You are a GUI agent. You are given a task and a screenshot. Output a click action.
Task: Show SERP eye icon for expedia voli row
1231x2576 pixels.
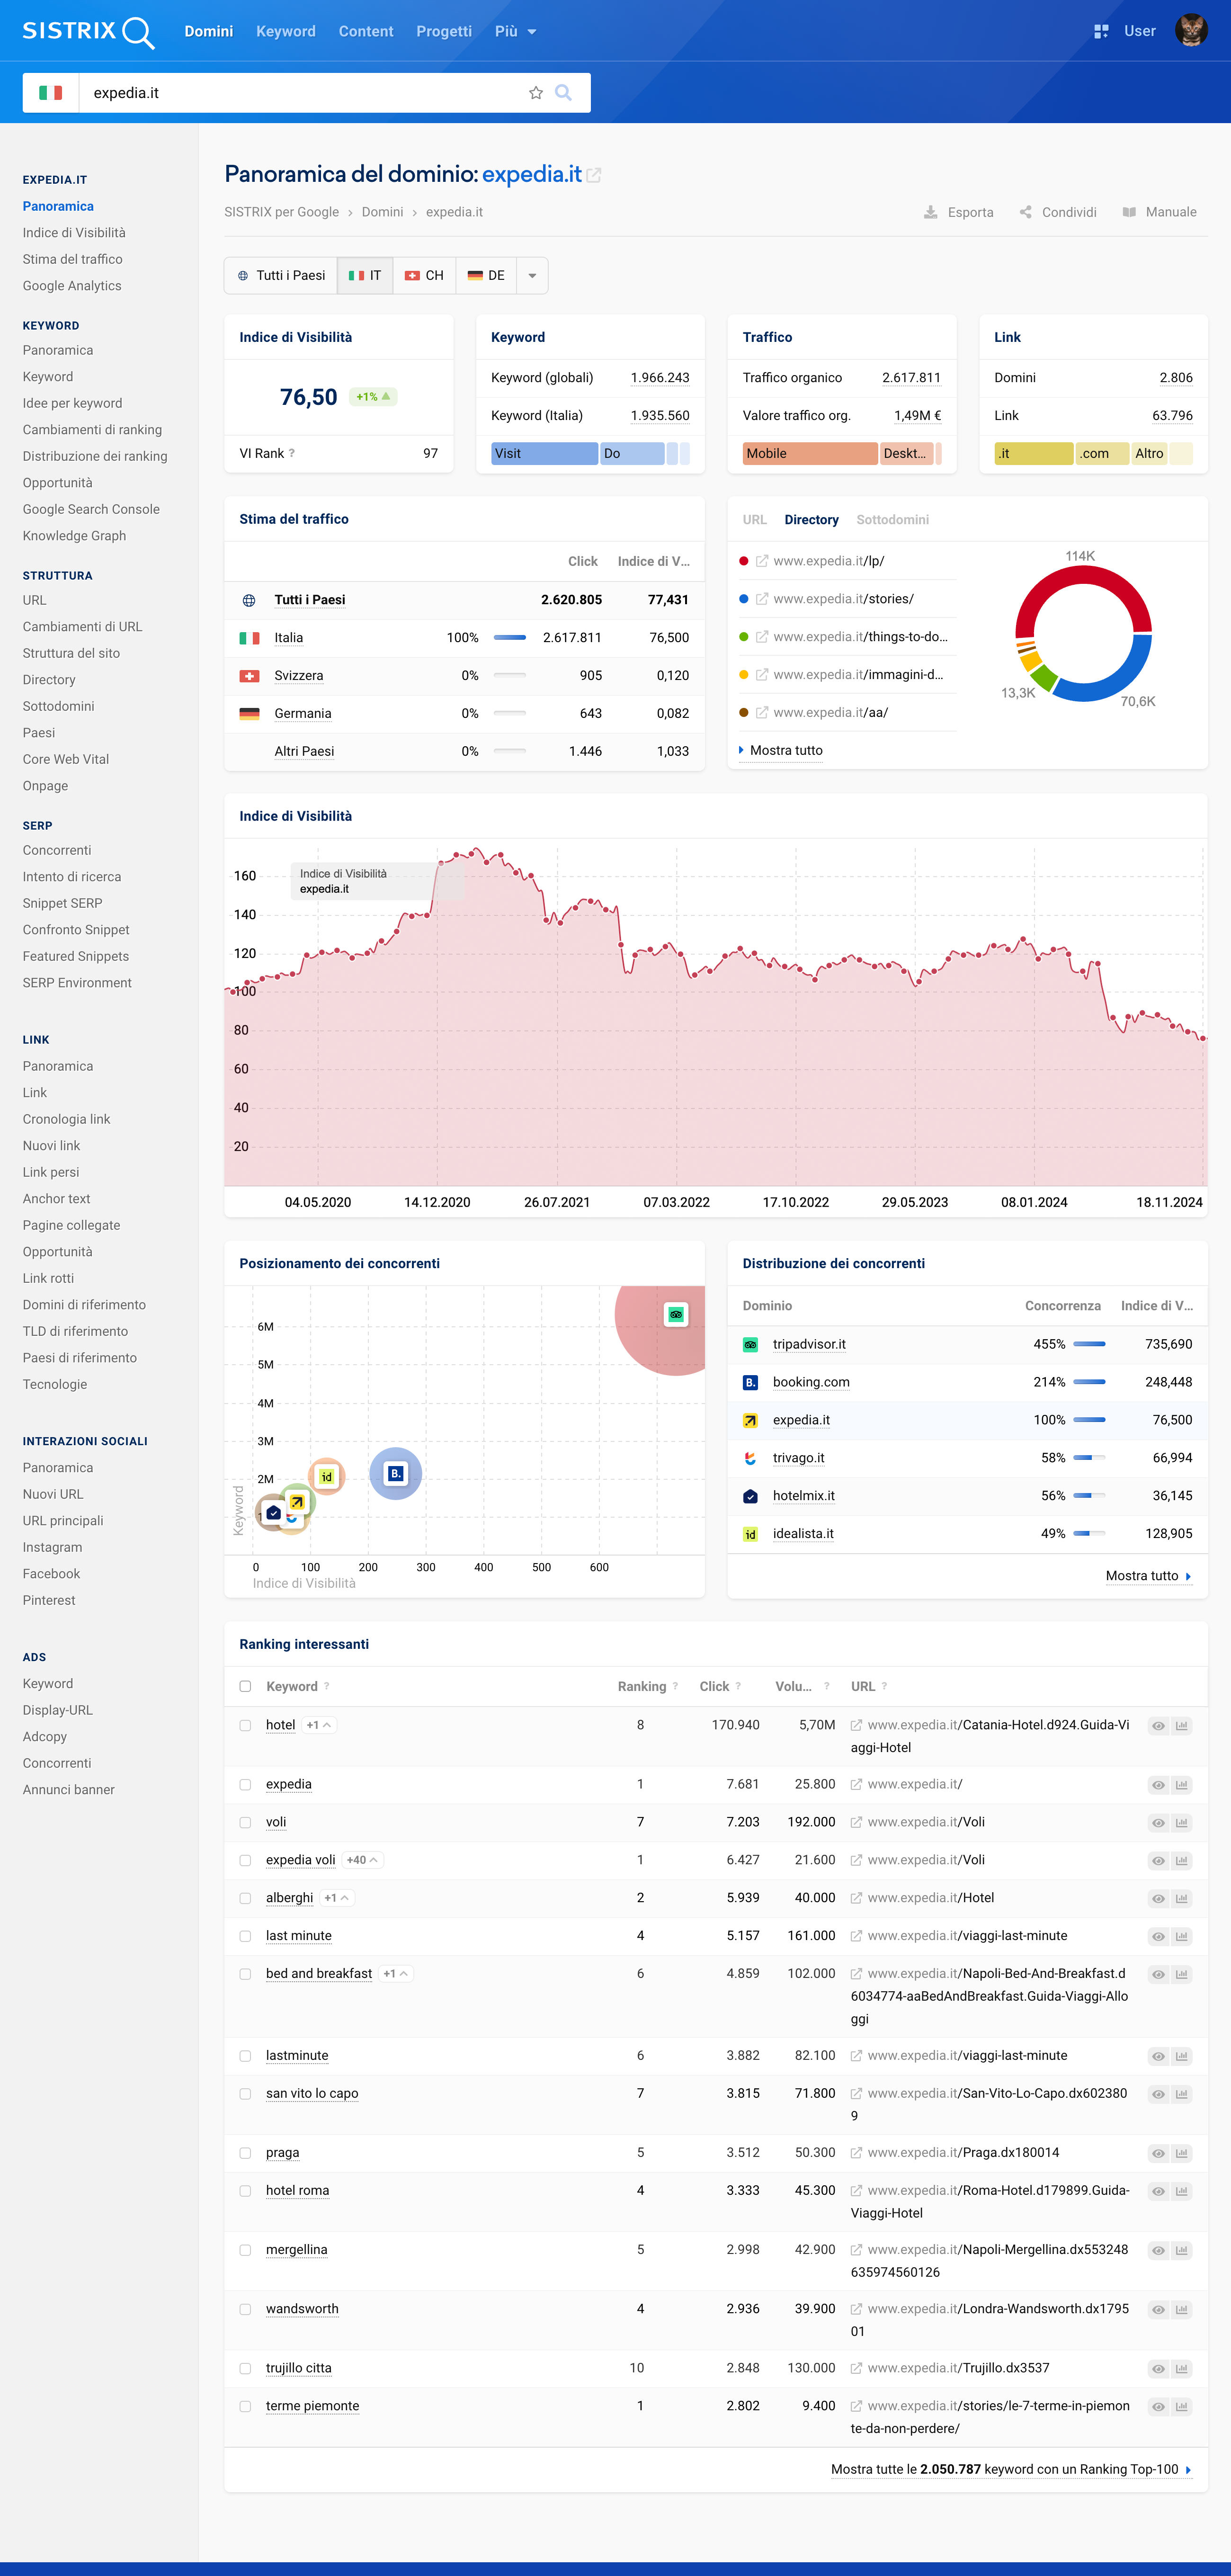tap(1158, 1860)
